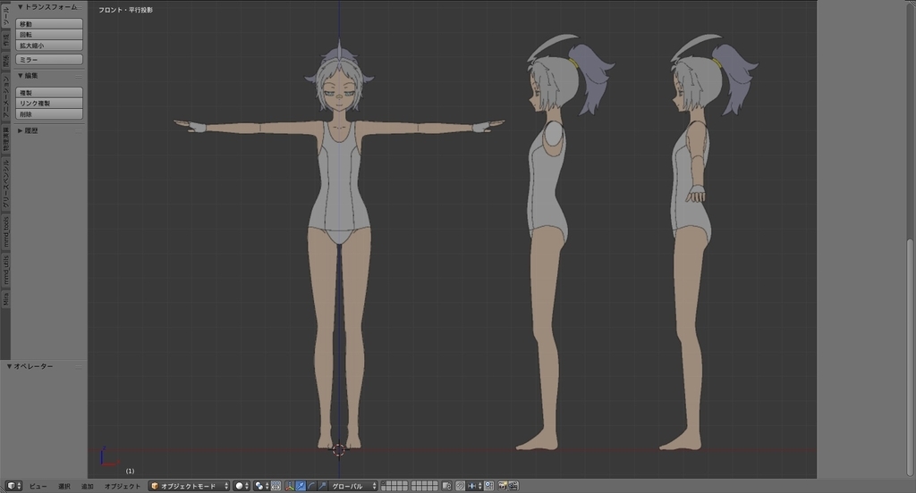This screenshot has width=916, height=493.
Task: Click the トランスフォーム panel grip handle
Action: click(x=79, y=7)
